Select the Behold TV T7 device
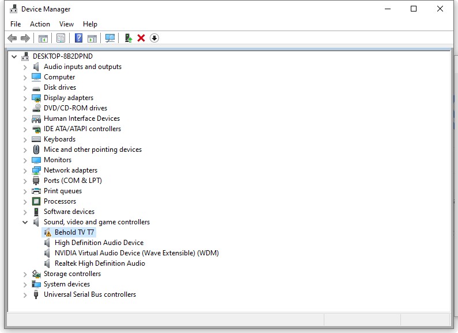The height and width of the screenshot is (333, 458). (74, 232)
